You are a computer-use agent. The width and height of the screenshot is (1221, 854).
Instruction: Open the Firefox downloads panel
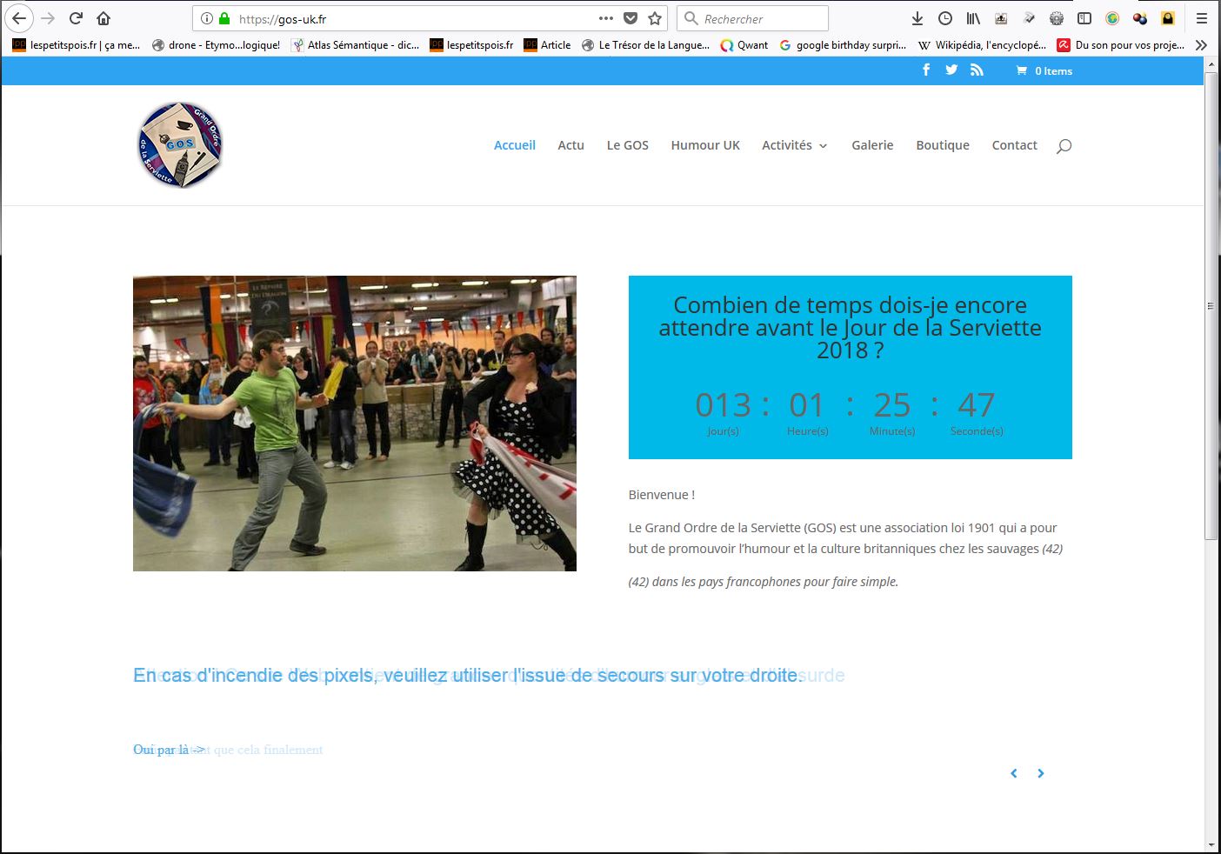[917, 18]
